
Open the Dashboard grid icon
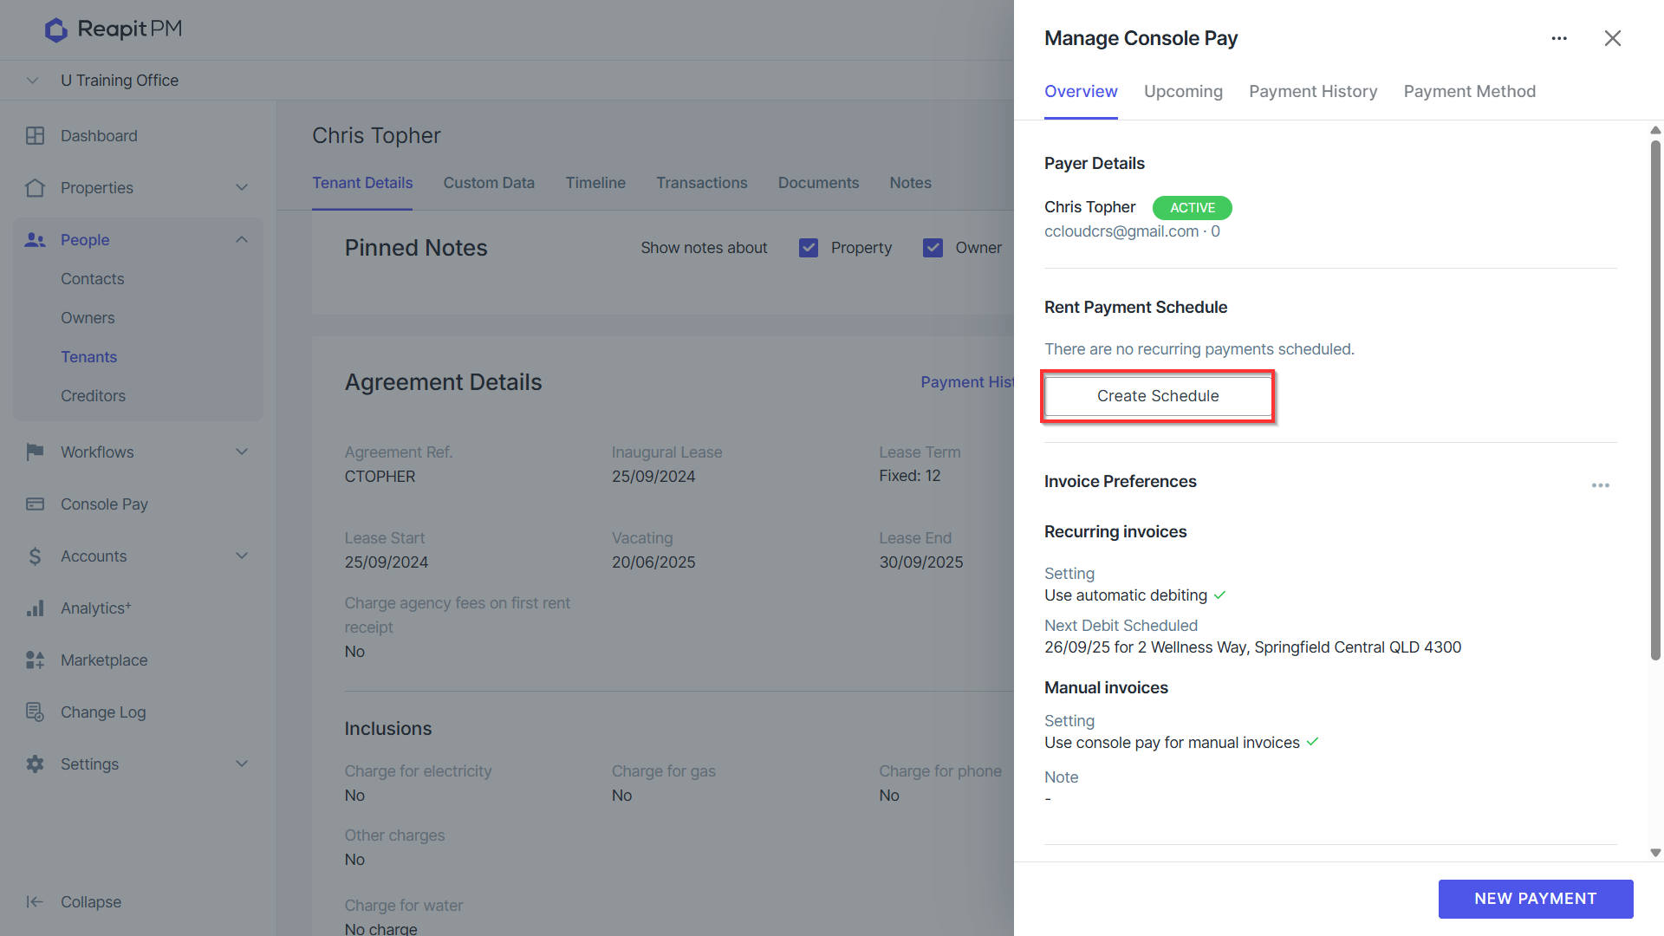pos(35,136)
